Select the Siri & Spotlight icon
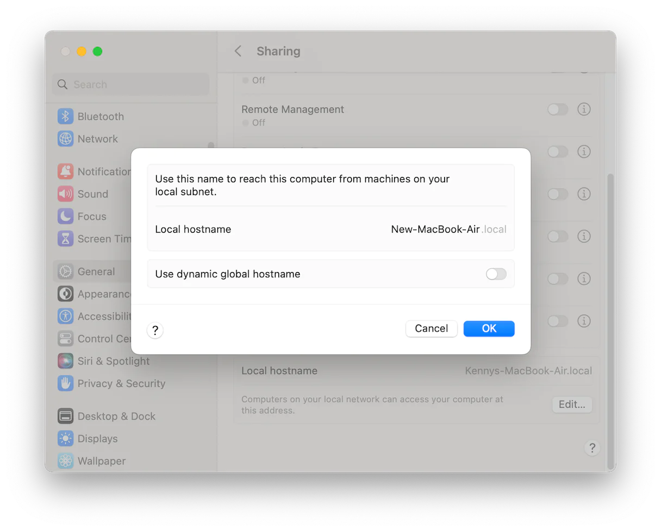Image resolution: width=661 pixels, height=531 pixels. pyautogui.click(x=65, y=361)
